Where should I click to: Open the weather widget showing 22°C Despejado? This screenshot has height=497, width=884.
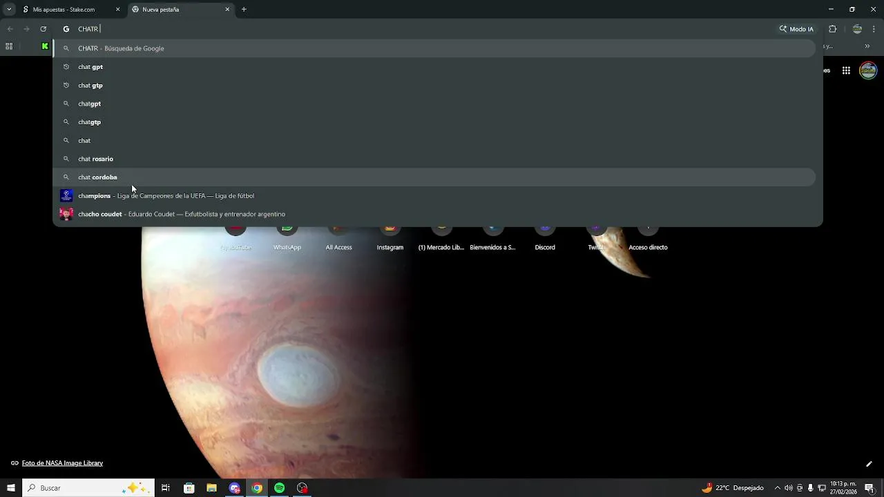coord(733,488)
